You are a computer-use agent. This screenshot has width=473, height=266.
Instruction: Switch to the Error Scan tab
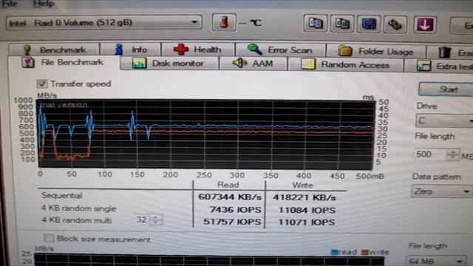(x=281, y=50)
